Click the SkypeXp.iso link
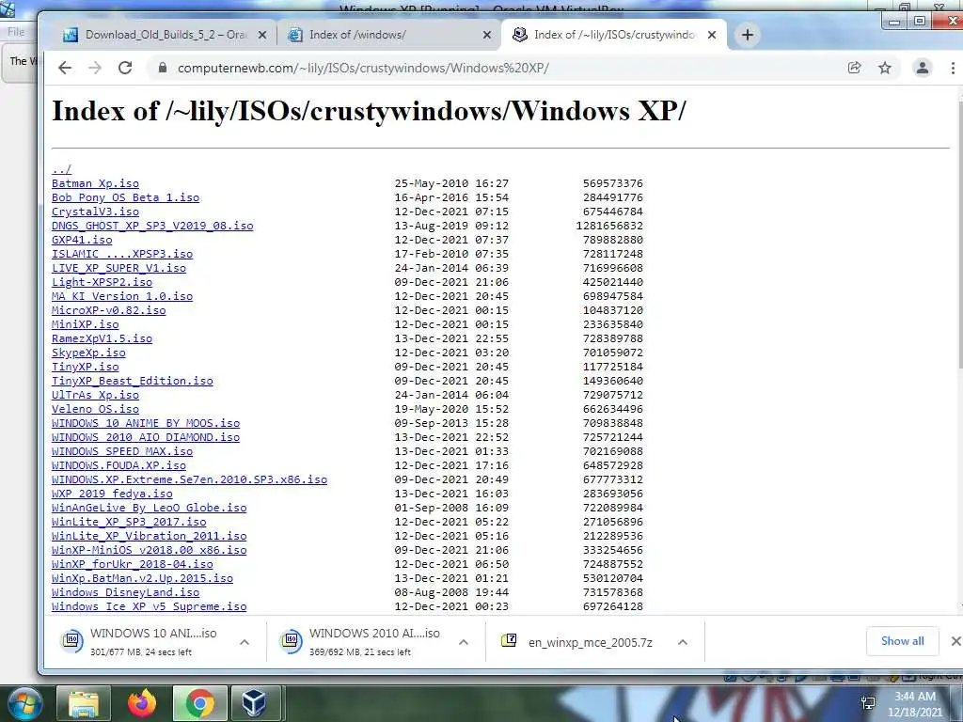 (88, 353)
